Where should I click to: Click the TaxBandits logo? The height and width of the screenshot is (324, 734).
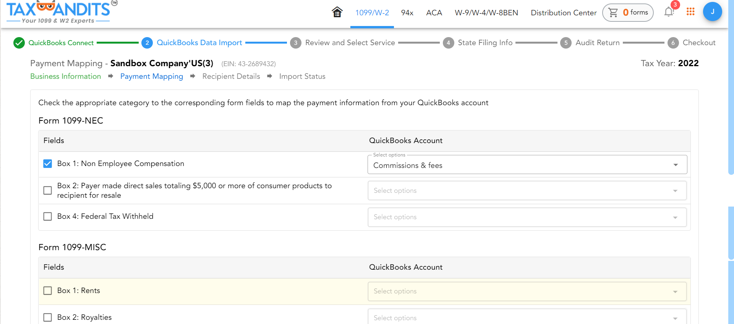coord(62,12)
